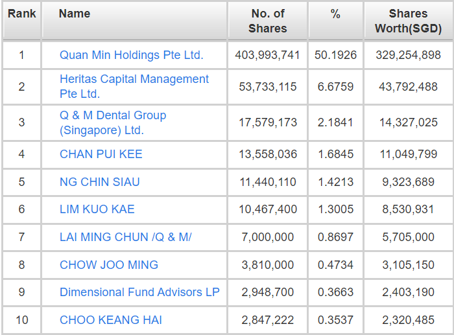
Task: Select the 2,320,485 shares worth cell
Action: coord(408,319)
